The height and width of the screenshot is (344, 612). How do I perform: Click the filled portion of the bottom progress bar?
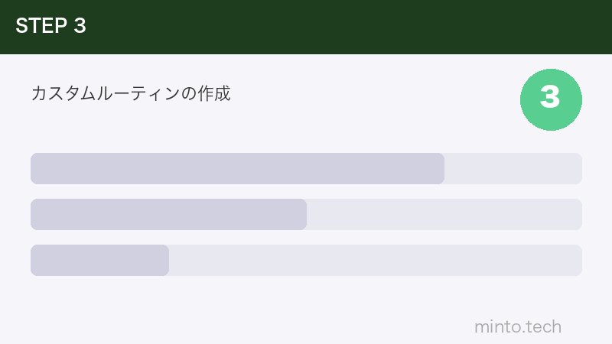pyautogui.click(x=99, y=261)
